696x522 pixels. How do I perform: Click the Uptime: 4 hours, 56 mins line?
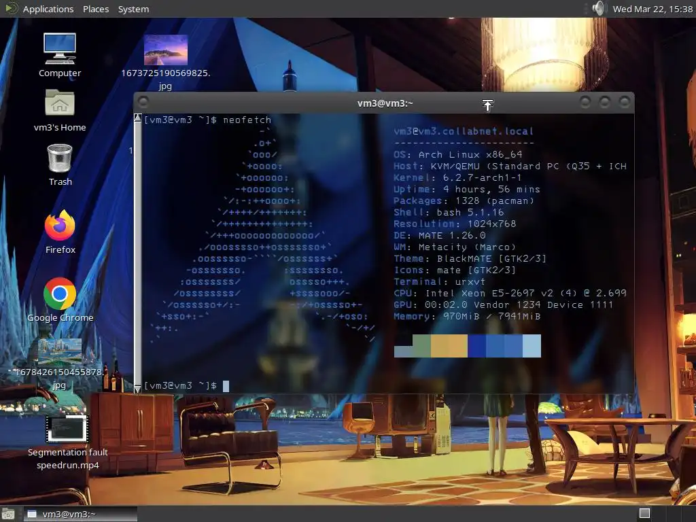(466, 189)
